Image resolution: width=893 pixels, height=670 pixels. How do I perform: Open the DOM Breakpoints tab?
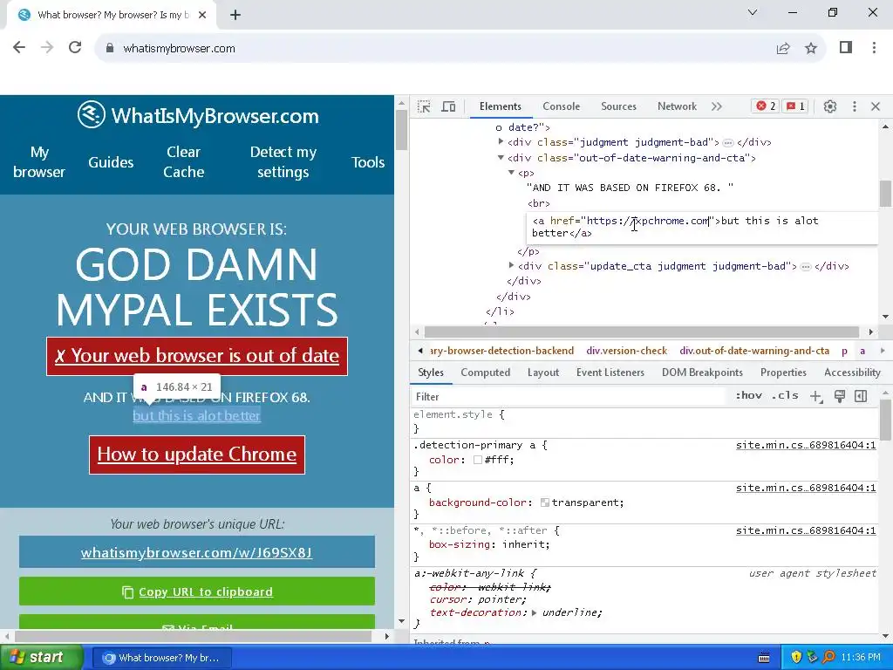702,373
